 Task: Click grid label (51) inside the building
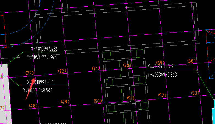click(x=131, y=98)
